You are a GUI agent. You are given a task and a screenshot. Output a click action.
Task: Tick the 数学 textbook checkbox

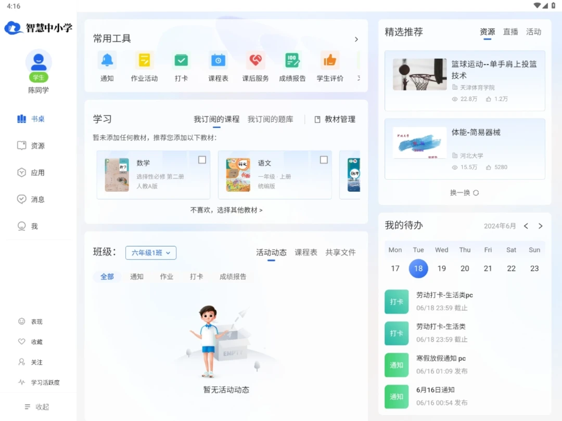pyautogui.click(x=202, y=160)
